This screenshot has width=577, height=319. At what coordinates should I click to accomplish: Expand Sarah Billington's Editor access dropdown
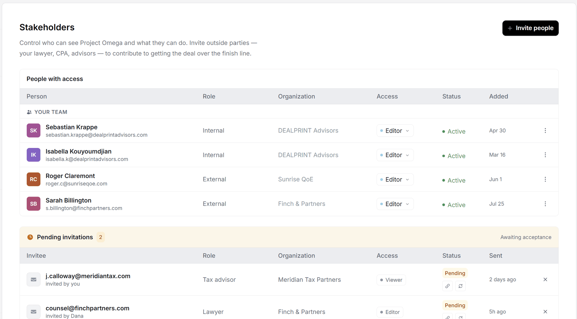pos(395,204)
